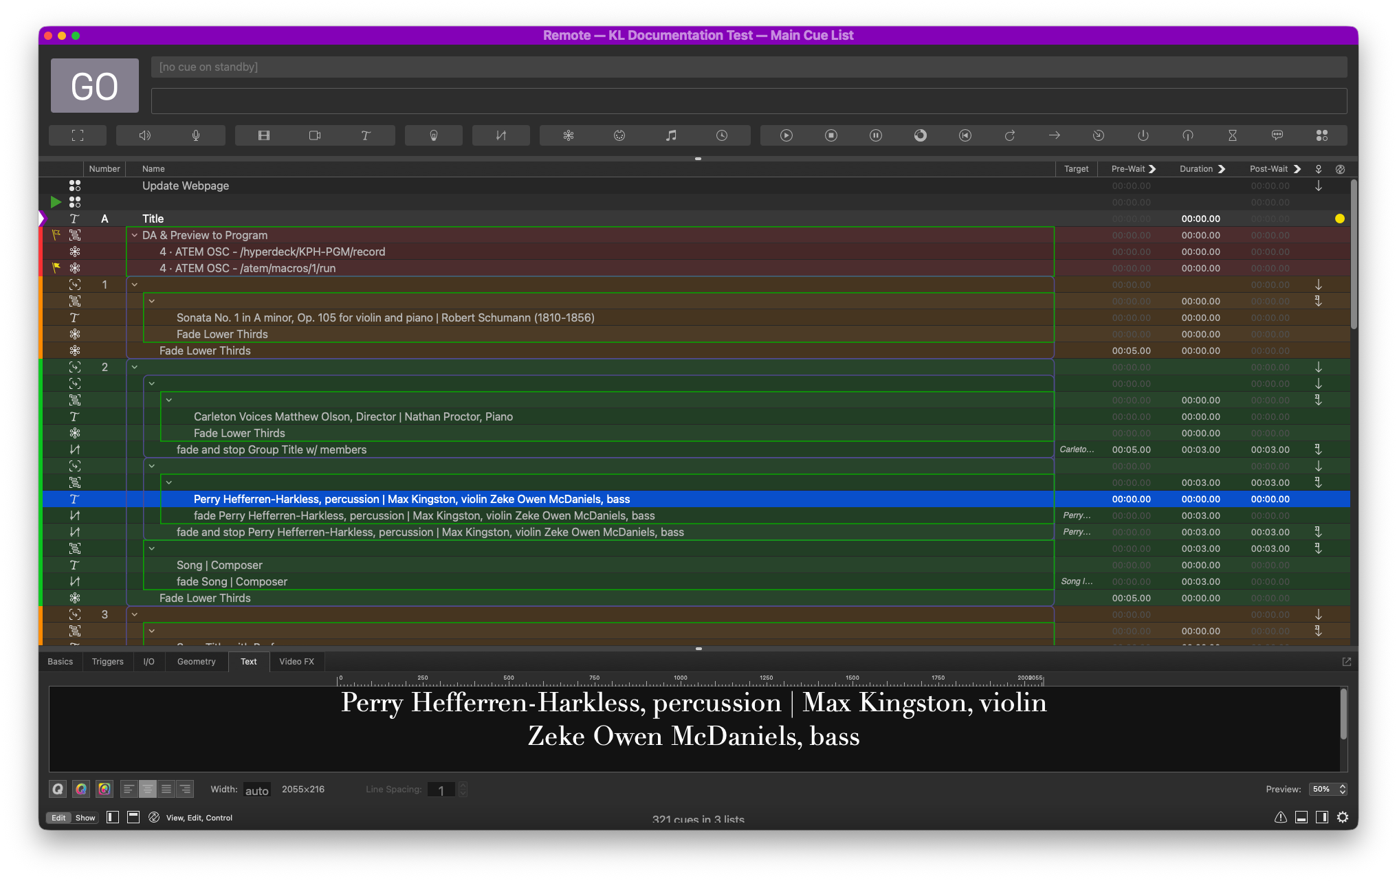Add a new Light cue (bulb icon)
The height and width of the screenshot is (881, 1397).
[434, 135]
